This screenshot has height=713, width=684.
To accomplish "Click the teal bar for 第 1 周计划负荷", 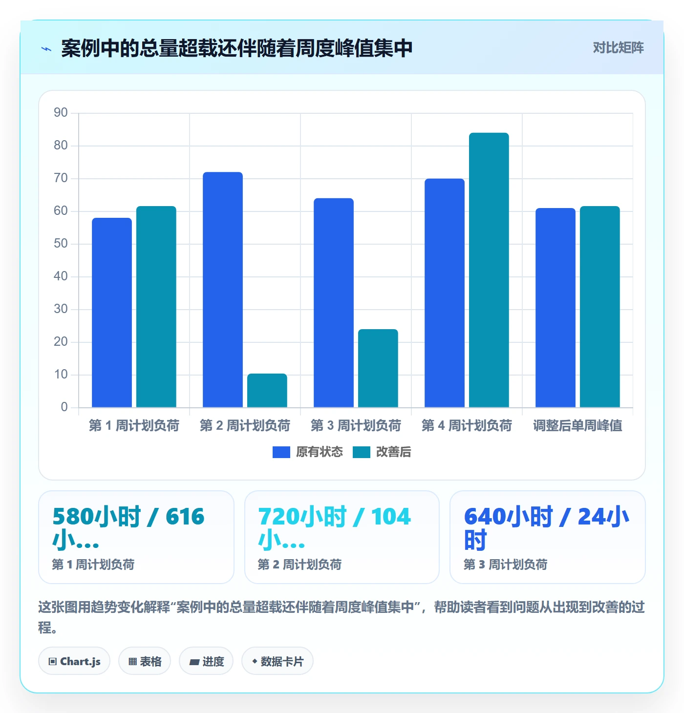I will (156, 307).
